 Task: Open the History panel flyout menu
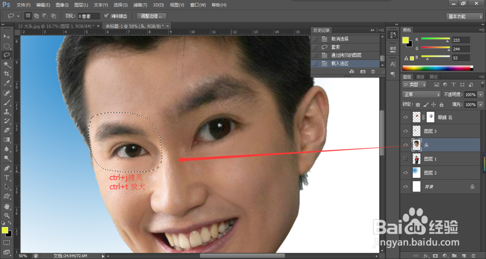click(x=381, y=30)
